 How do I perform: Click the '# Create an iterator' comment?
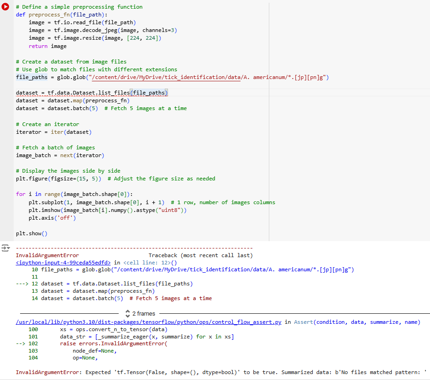(47, 124)
